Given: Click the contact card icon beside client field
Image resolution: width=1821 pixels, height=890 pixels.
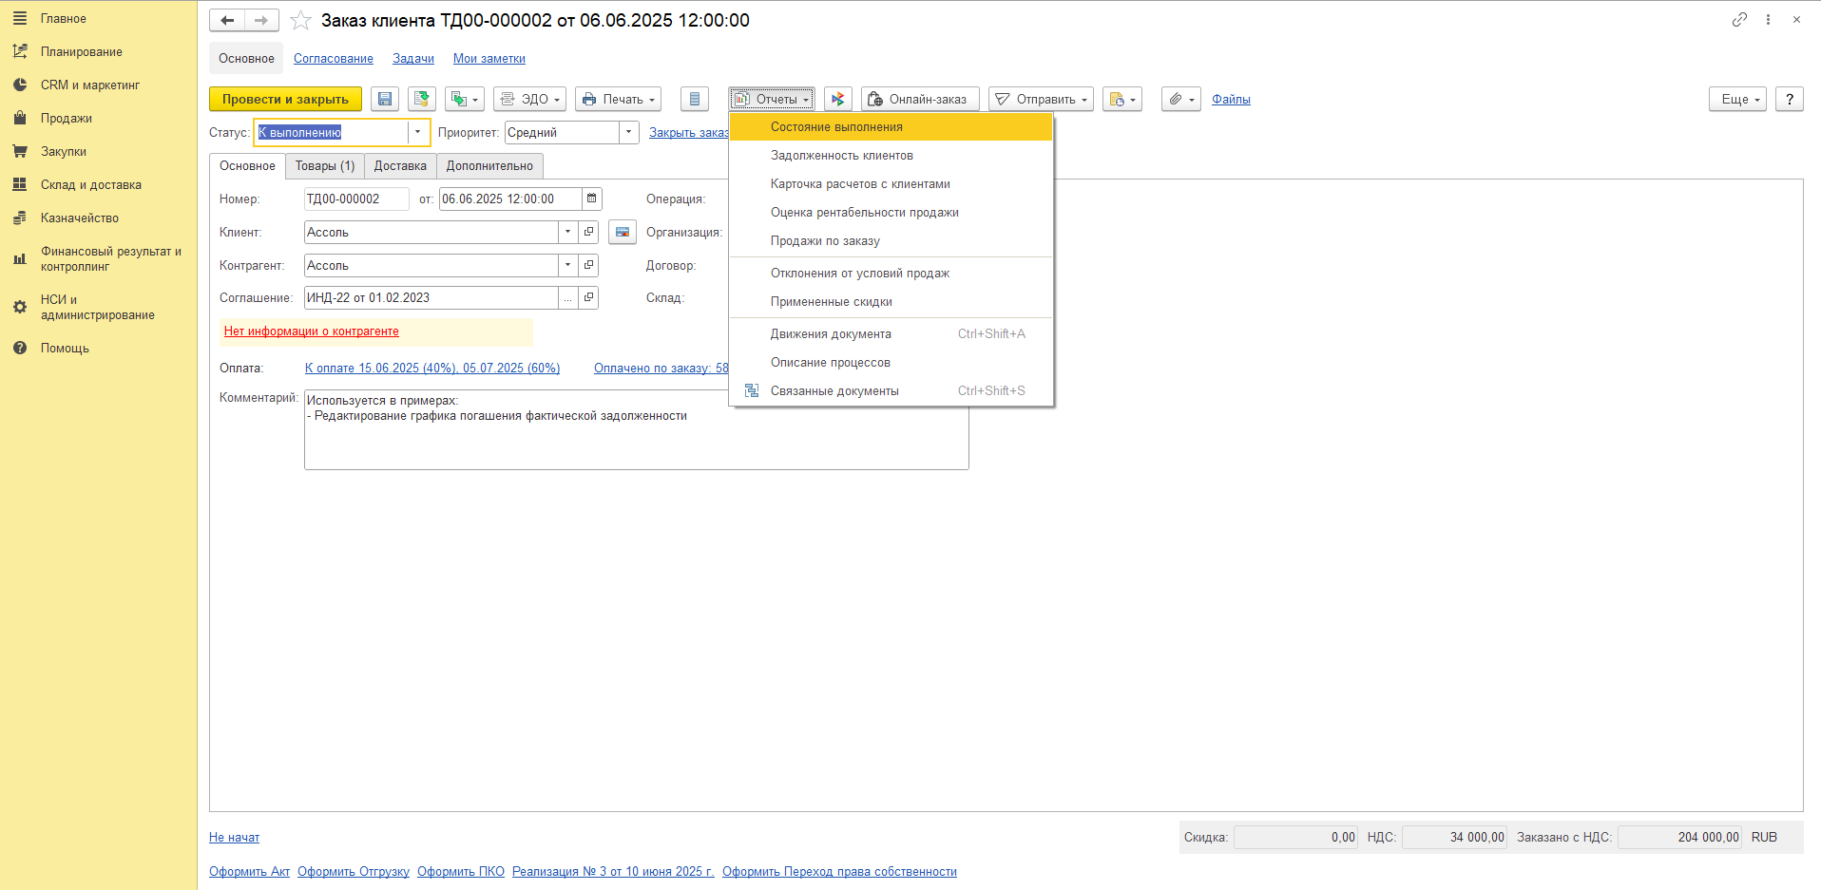Looking at the screenshot, I should pos(623,232).
